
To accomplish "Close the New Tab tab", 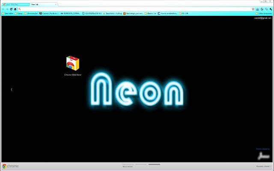I will (x=56, y=4).
